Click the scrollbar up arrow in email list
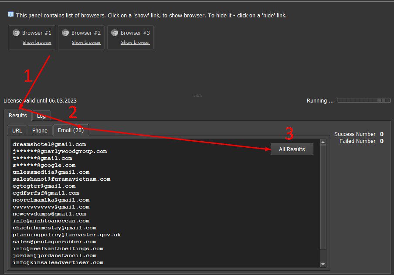The height and width of the screenshot is (275, 394). click(x=323, y=142)
